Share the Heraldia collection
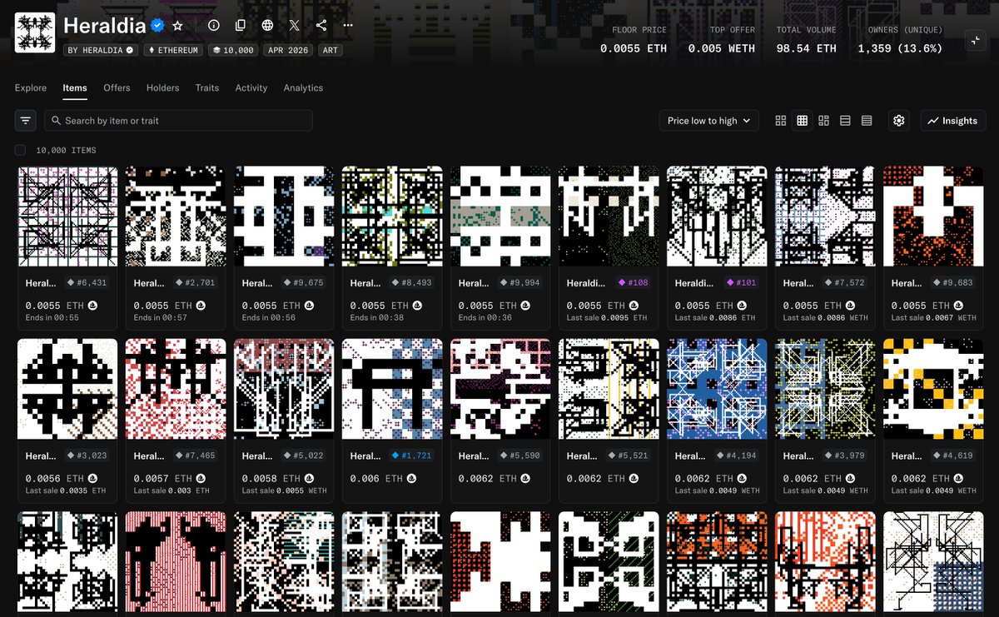Viewport: 999px width, 617px height. [x=321, y=26]
